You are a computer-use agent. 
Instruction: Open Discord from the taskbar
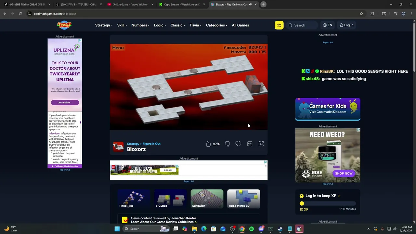[x=261, y=229]
